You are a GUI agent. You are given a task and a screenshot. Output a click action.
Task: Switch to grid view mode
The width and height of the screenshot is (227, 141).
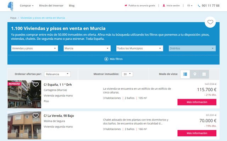[x=204, y=74]
